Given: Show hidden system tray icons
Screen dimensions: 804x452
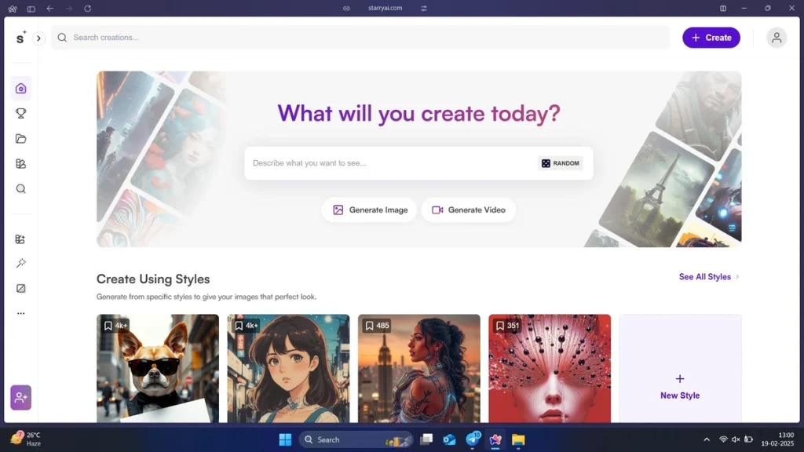Looking at the screenshot, I should pos(707,439).
